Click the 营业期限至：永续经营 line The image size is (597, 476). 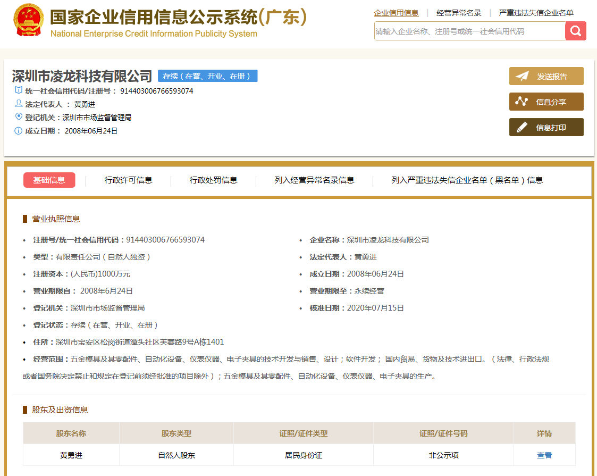click(x=347, y=291)
